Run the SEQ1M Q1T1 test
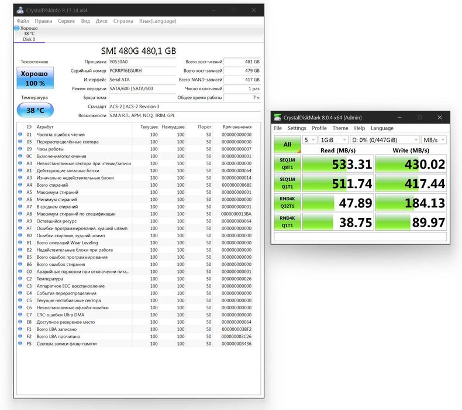 click(x=287, y=183)
